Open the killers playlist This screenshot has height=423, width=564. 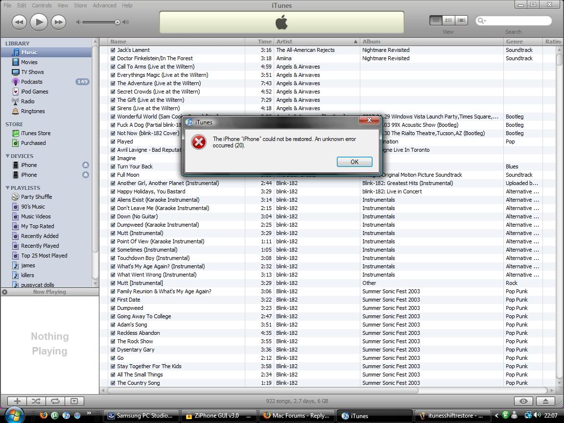point(27,275)
